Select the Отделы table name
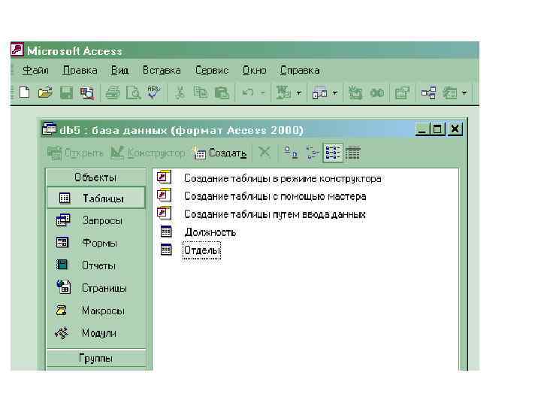The image size is (541, 406). coord(201,250)
